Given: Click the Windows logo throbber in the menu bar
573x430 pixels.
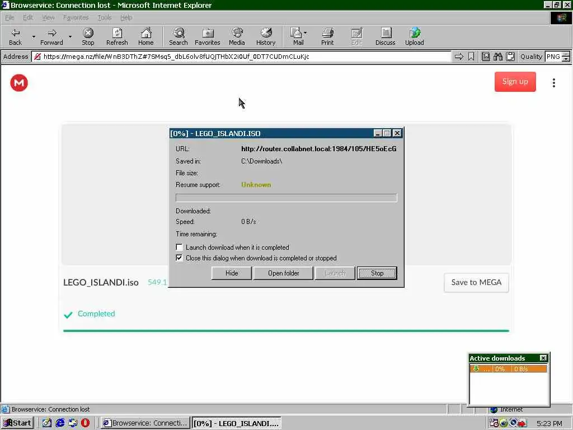Looking at the screenshot, I should pos(561,17).
